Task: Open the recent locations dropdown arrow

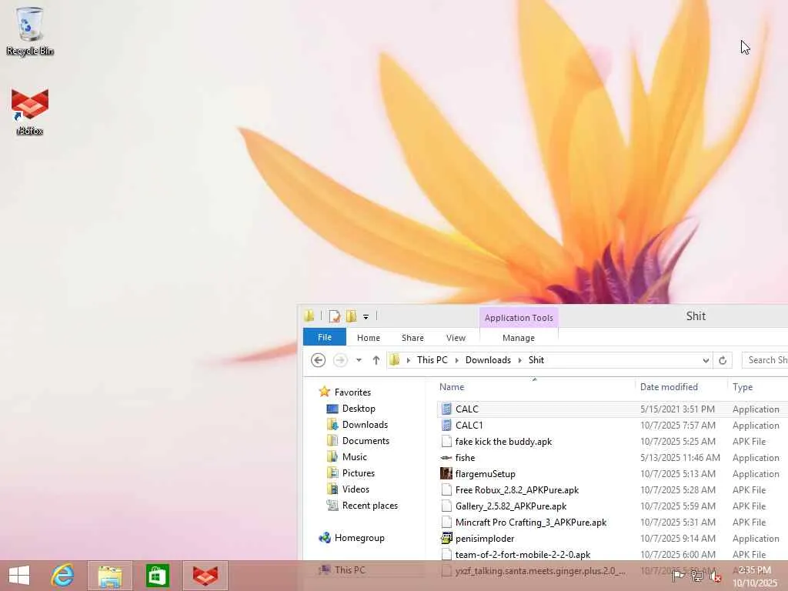Action: click(x=359, y=360)
